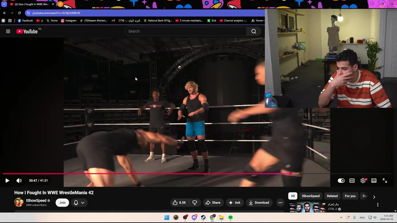The image size is (397, 223).
Task: Toggle the autoplay switch in player controls
Action: 341,181
